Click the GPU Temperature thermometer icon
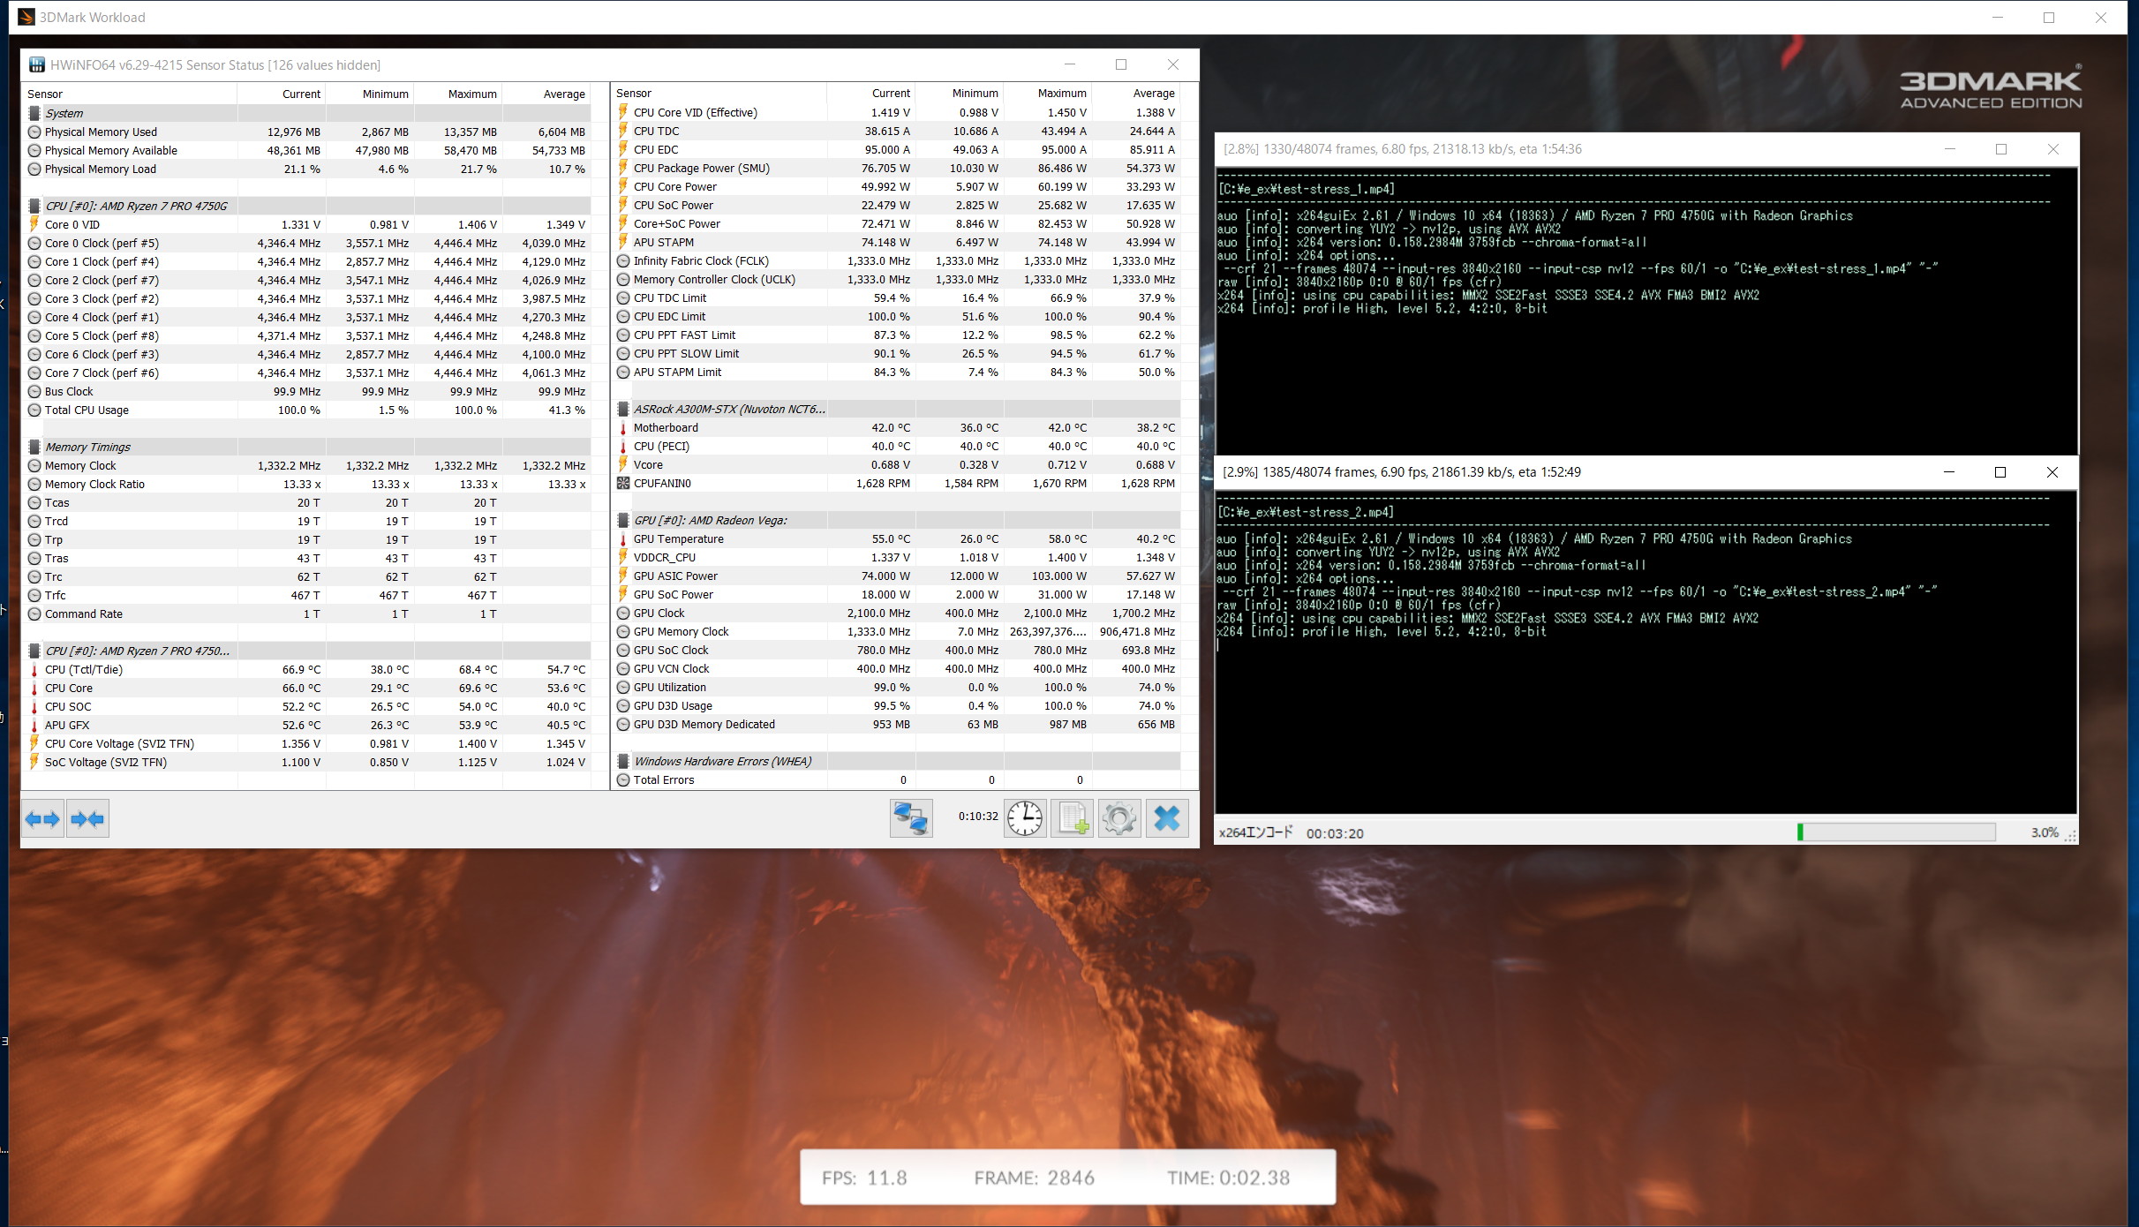The height and width of the screenshot is (1227, 2139). pyautogui.click(x=623, y=538)
